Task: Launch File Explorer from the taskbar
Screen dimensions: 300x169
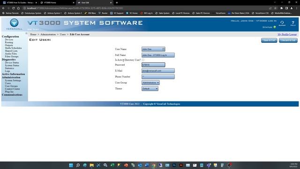Action: [x=92, y=165]
